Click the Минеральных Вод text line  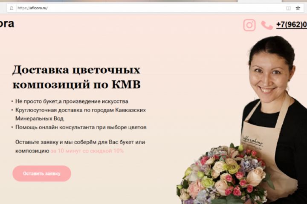pyautogui.click(x=39, y=119)
